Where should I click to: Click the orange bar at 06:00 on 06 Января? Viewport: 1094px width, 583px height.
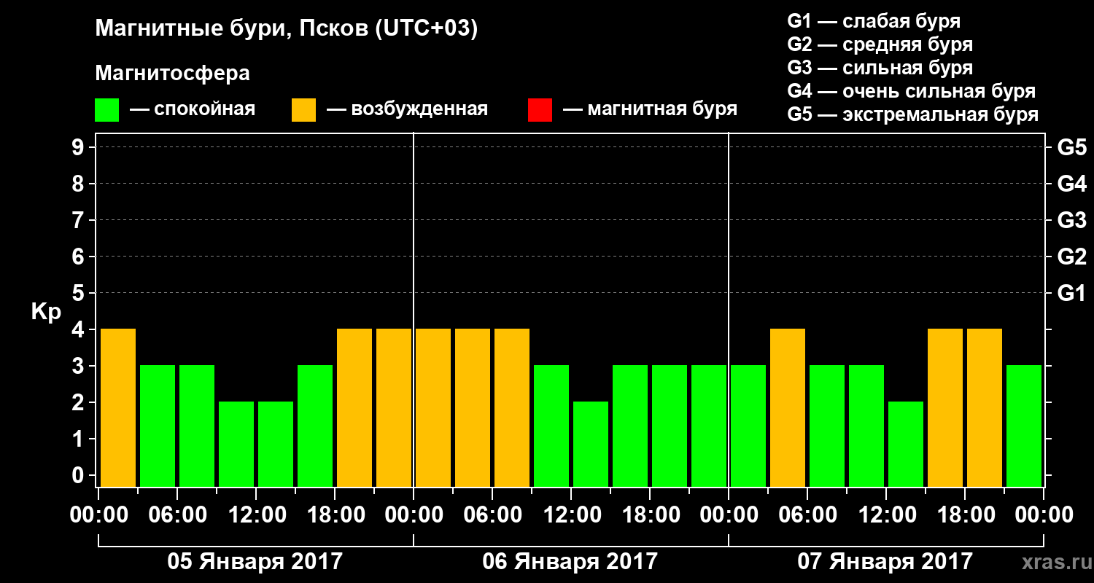[x=512, y=407]
